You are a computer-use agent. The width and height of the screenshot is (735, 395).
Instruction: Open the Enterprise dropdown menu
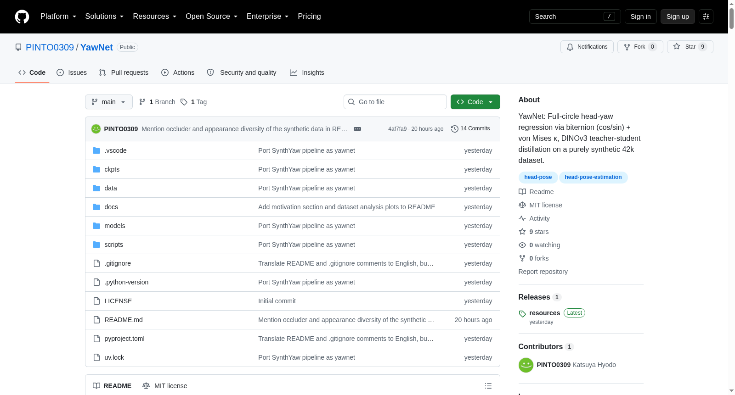coord(267,17)
